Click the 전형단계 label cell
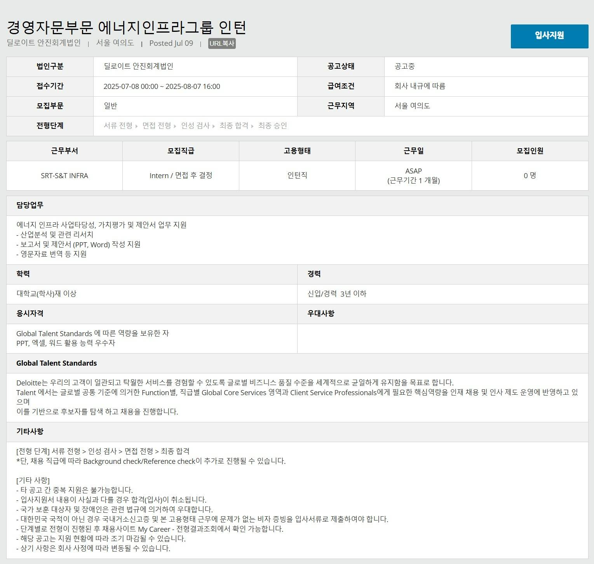Image resolution: width=594 pixels, height=564 pixels. 50,126
